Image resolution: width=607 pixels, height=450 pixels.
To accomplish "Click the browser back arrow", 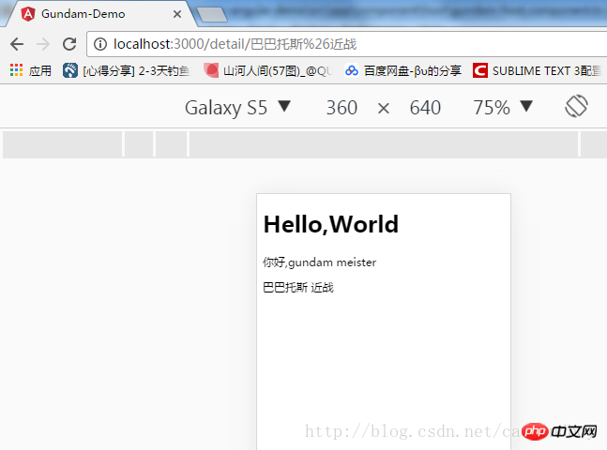I will coord(16,44).
